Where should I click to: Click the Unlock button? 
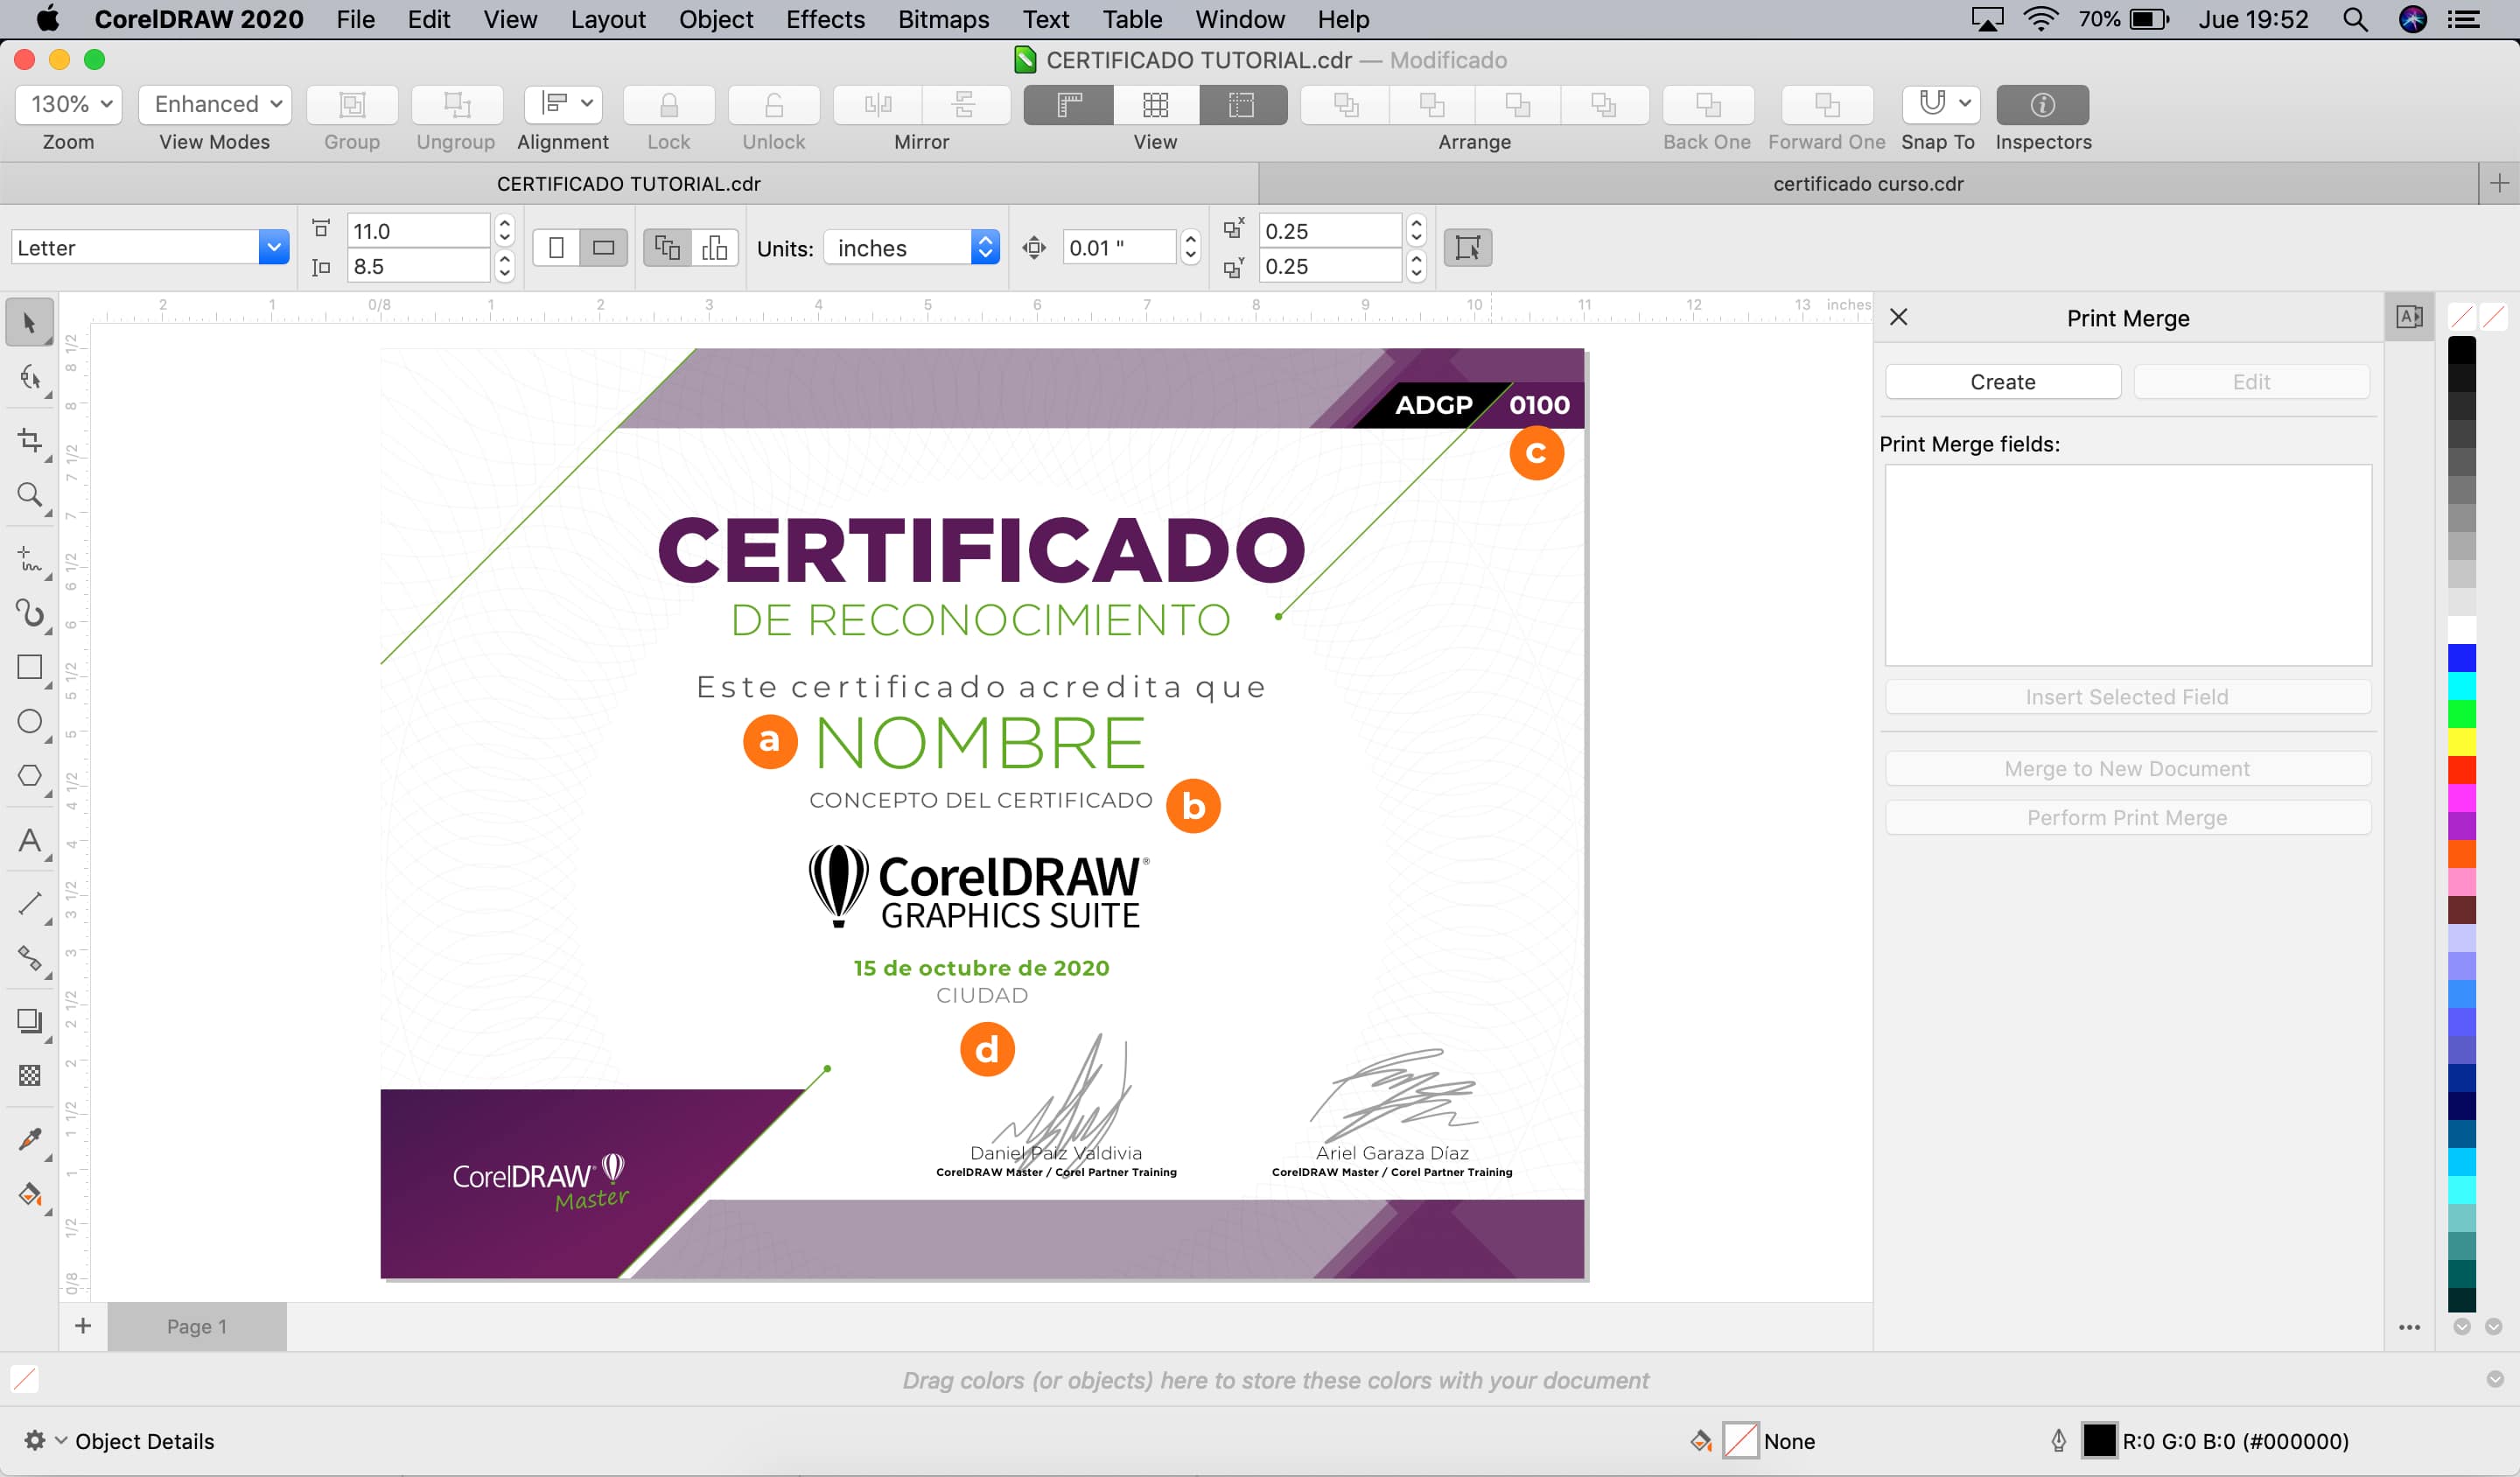click(x=774, y=104)
